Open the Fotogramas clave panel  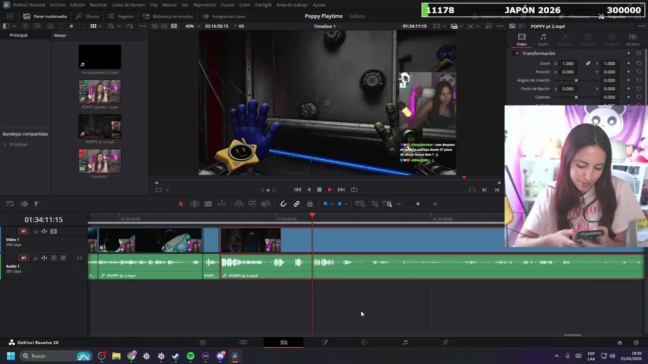click(x=224, y=16)
